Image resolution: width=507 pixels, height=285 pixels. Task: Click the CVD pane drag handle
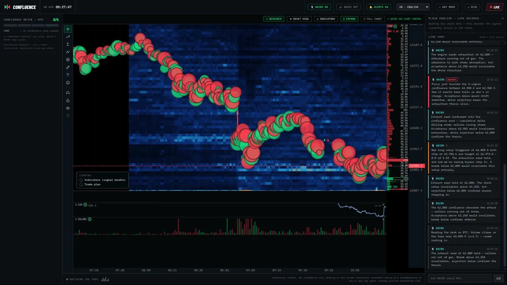click(x=76, y=205)
